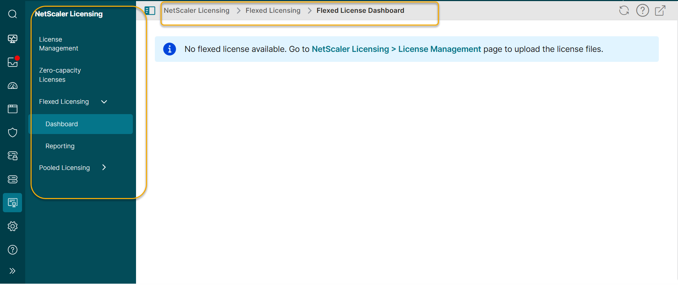Click the blue info icon in banner
This screenshot has height=289, width=678.
[x=169, y=49]
